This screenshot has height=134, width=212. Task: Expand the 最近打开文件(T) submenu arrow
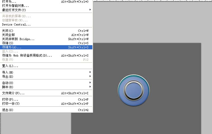[90, 10]
